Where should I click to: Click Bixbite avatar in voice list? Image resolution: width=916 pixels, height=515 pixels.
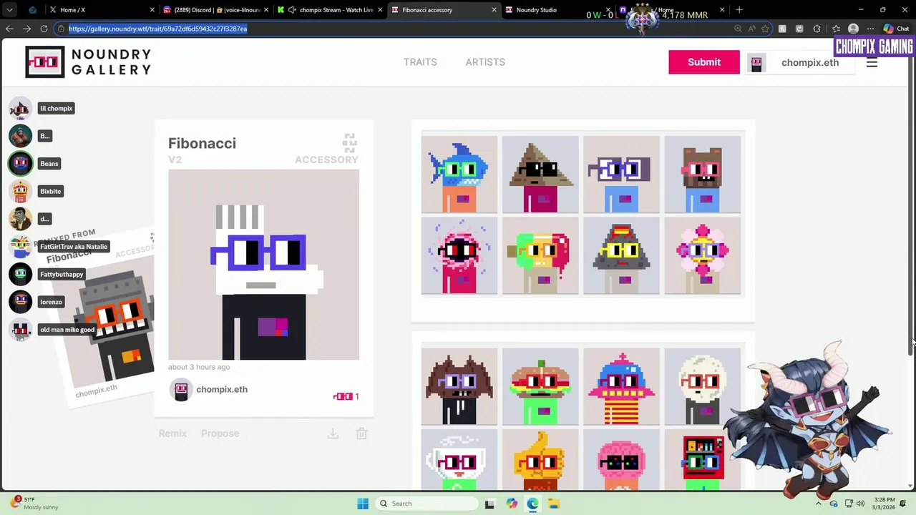[x=20, y=191]
